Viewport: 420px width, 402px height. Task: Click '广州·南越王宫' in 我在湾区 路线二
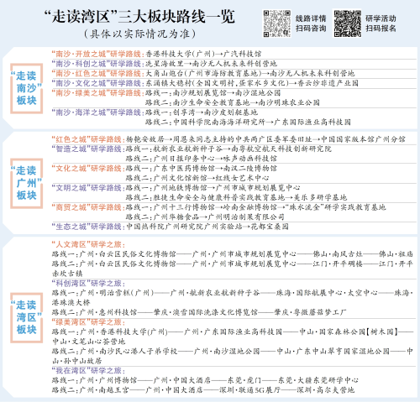pos(104,390)
